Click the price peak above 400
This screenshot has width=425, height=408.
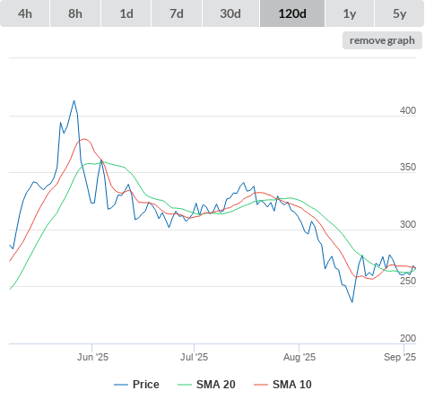pyautogui.click(x=74, y=101)
